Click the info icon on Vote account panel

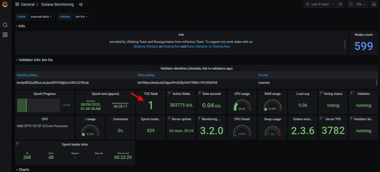[x=199, y=93]
